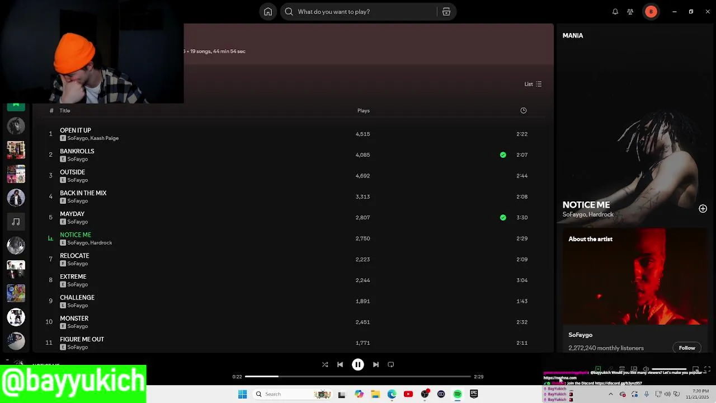This screenshot has height=403, width=716.
Task: Click the microphone icon in system tray
Action: pyautogui.click(x=646, y=394)
